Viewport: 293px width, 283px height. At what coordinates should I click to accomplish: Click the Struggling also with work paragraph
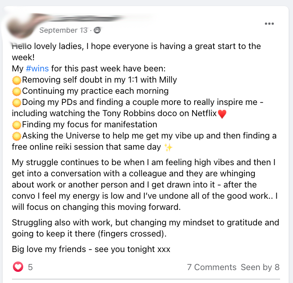point(145,228)
